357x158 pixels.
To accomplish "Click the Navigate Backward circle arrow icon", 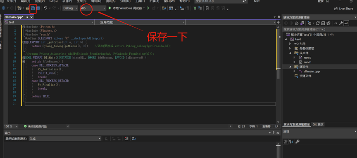I will pos(4,8).
